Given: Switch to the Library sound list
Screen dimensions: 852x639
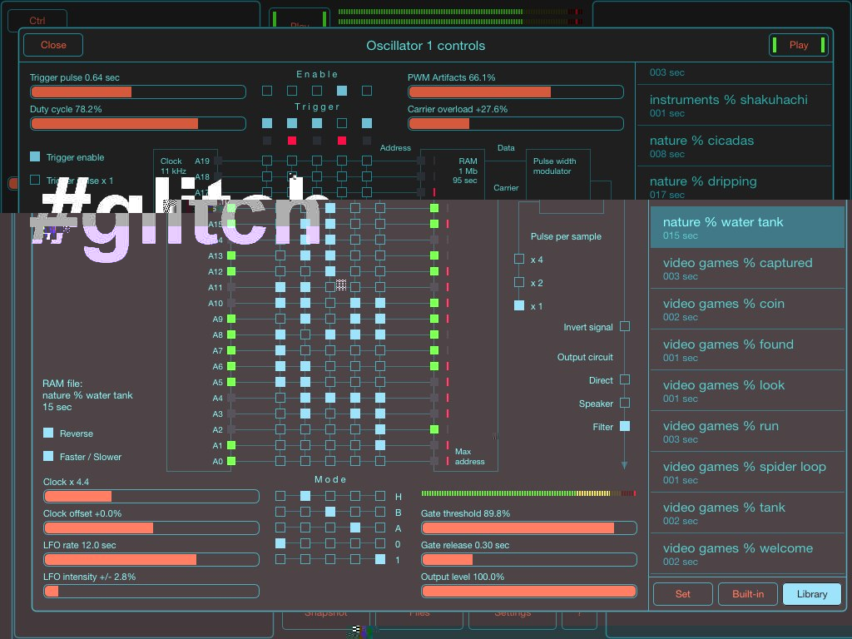Looking at the screenshot, I should [x=812, y=594].
